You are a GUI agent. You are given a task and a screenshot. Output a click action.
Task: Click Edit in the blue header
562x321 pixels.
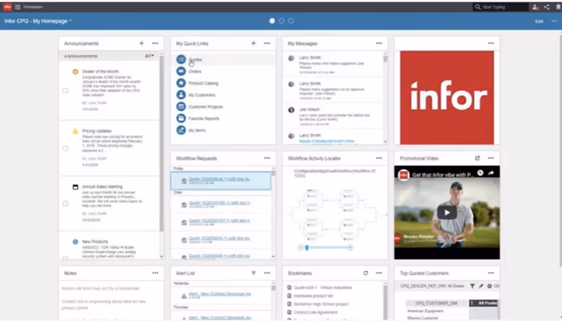click(x=539, y=21)
